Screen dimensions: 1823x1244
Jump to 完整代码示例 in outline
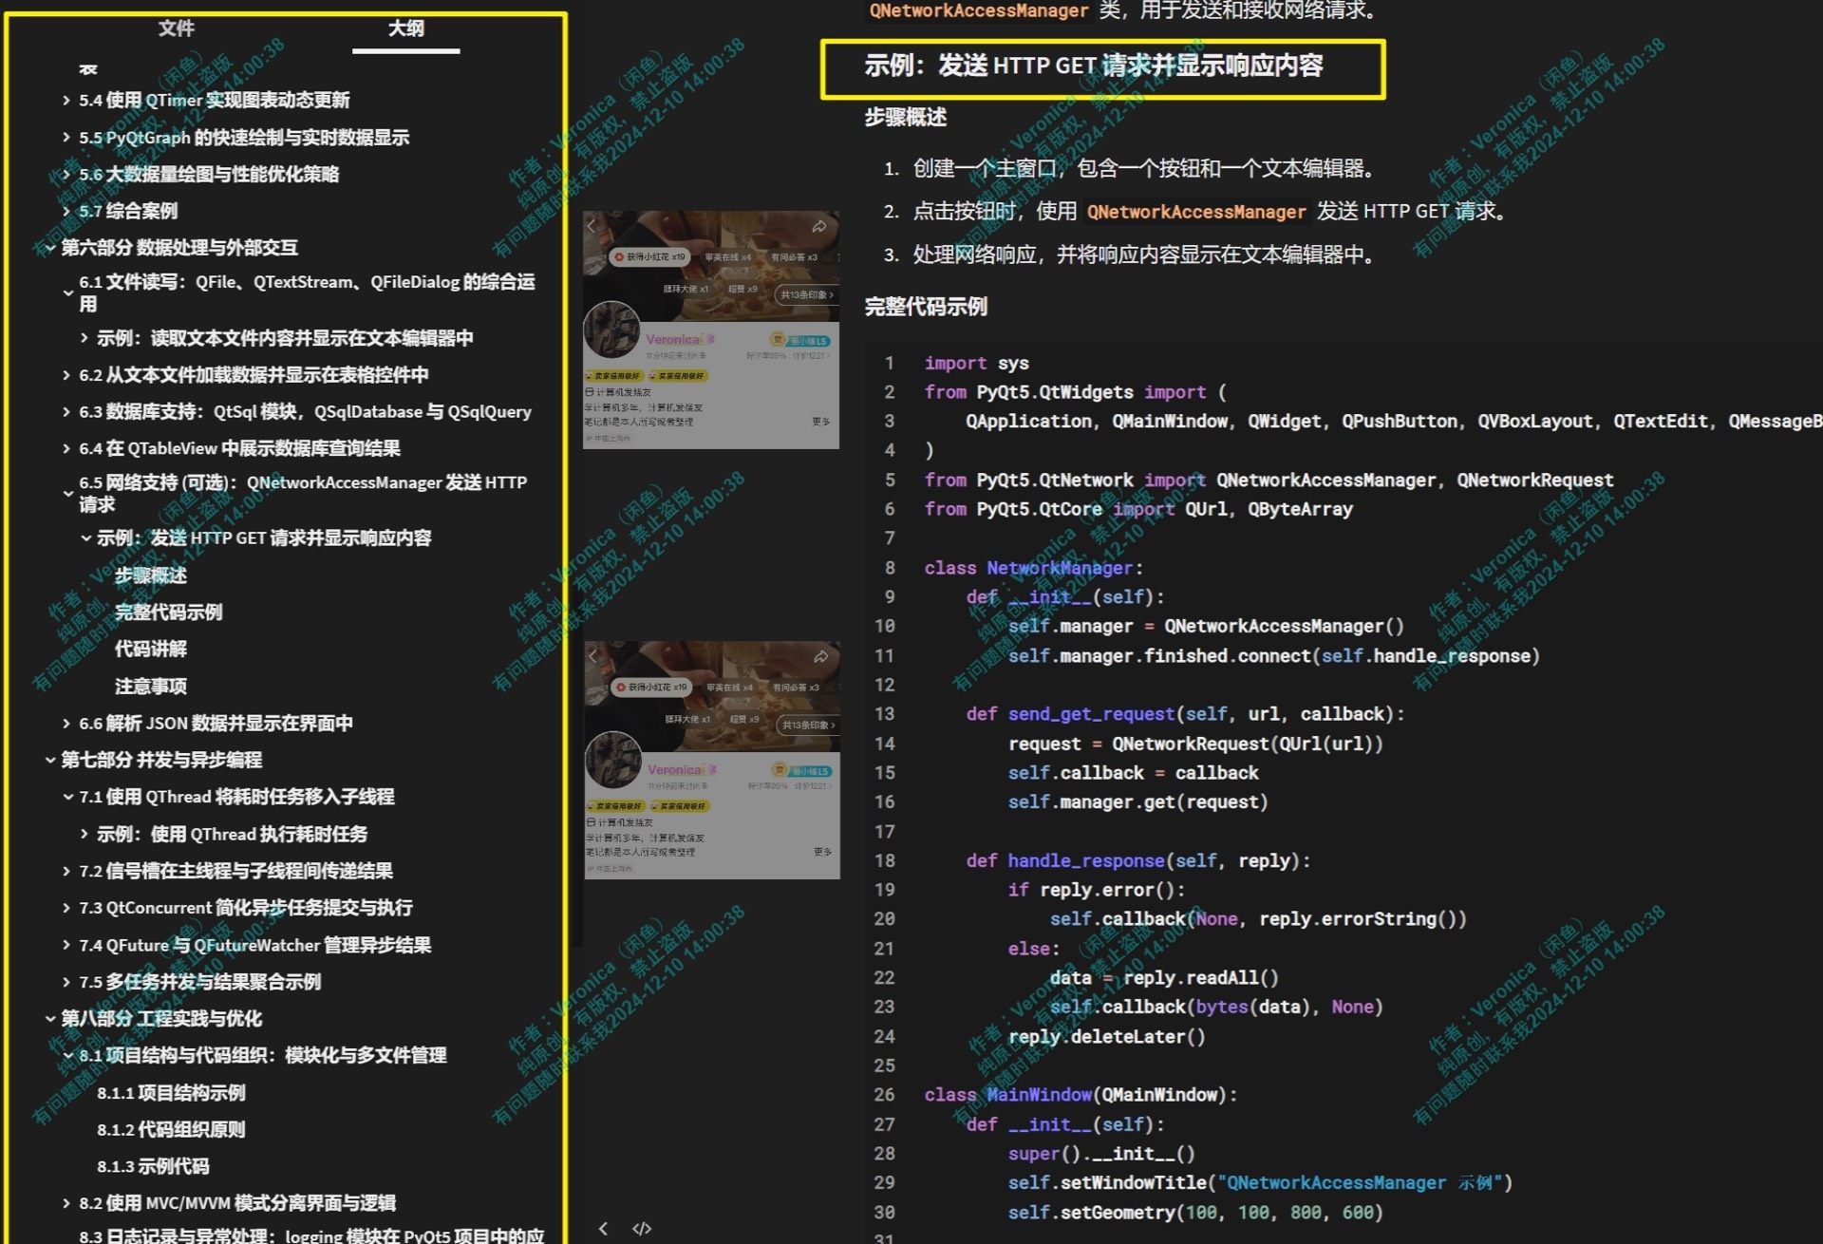(168, 613)
